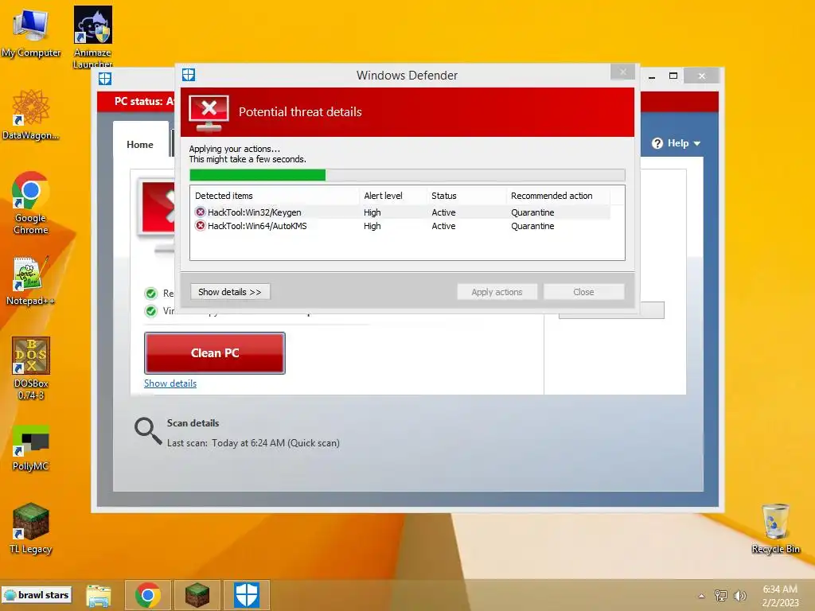Open the Show details link below Clean PC
This screenshot has width=815, height=611.
tap(170, 383)
